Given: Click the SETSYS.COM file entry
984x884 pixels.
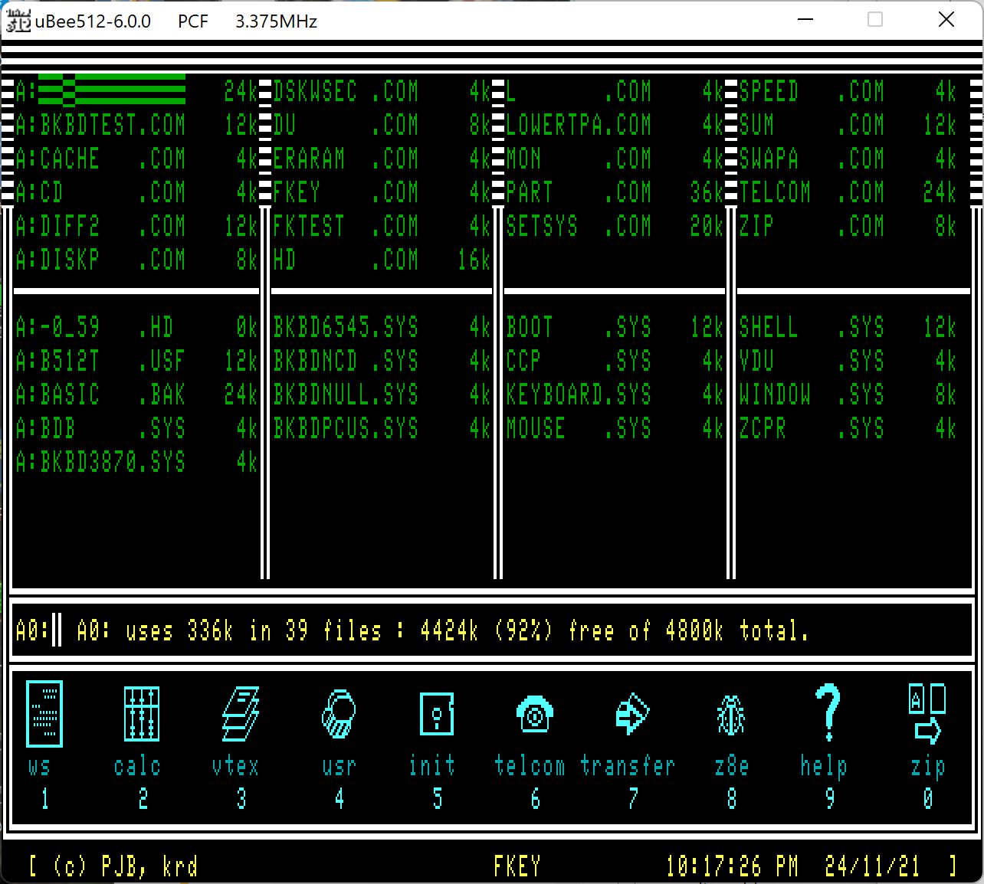Looking at the screenshot, I should click(579, 226).
